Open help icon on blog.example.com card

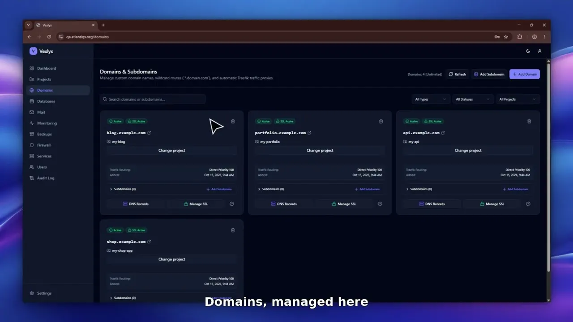pyautogui.click(x=232, y=204)
